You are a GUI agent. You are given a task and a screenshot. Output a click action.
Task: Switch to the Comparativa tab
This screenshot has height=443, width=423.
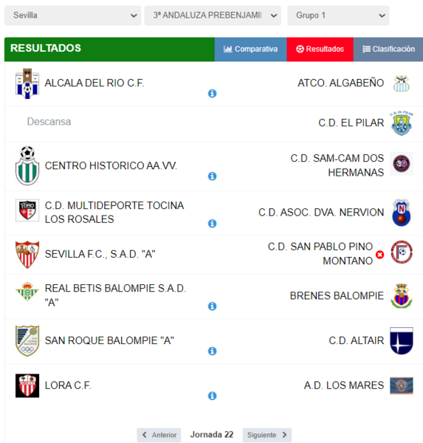[x=251, y=49]
